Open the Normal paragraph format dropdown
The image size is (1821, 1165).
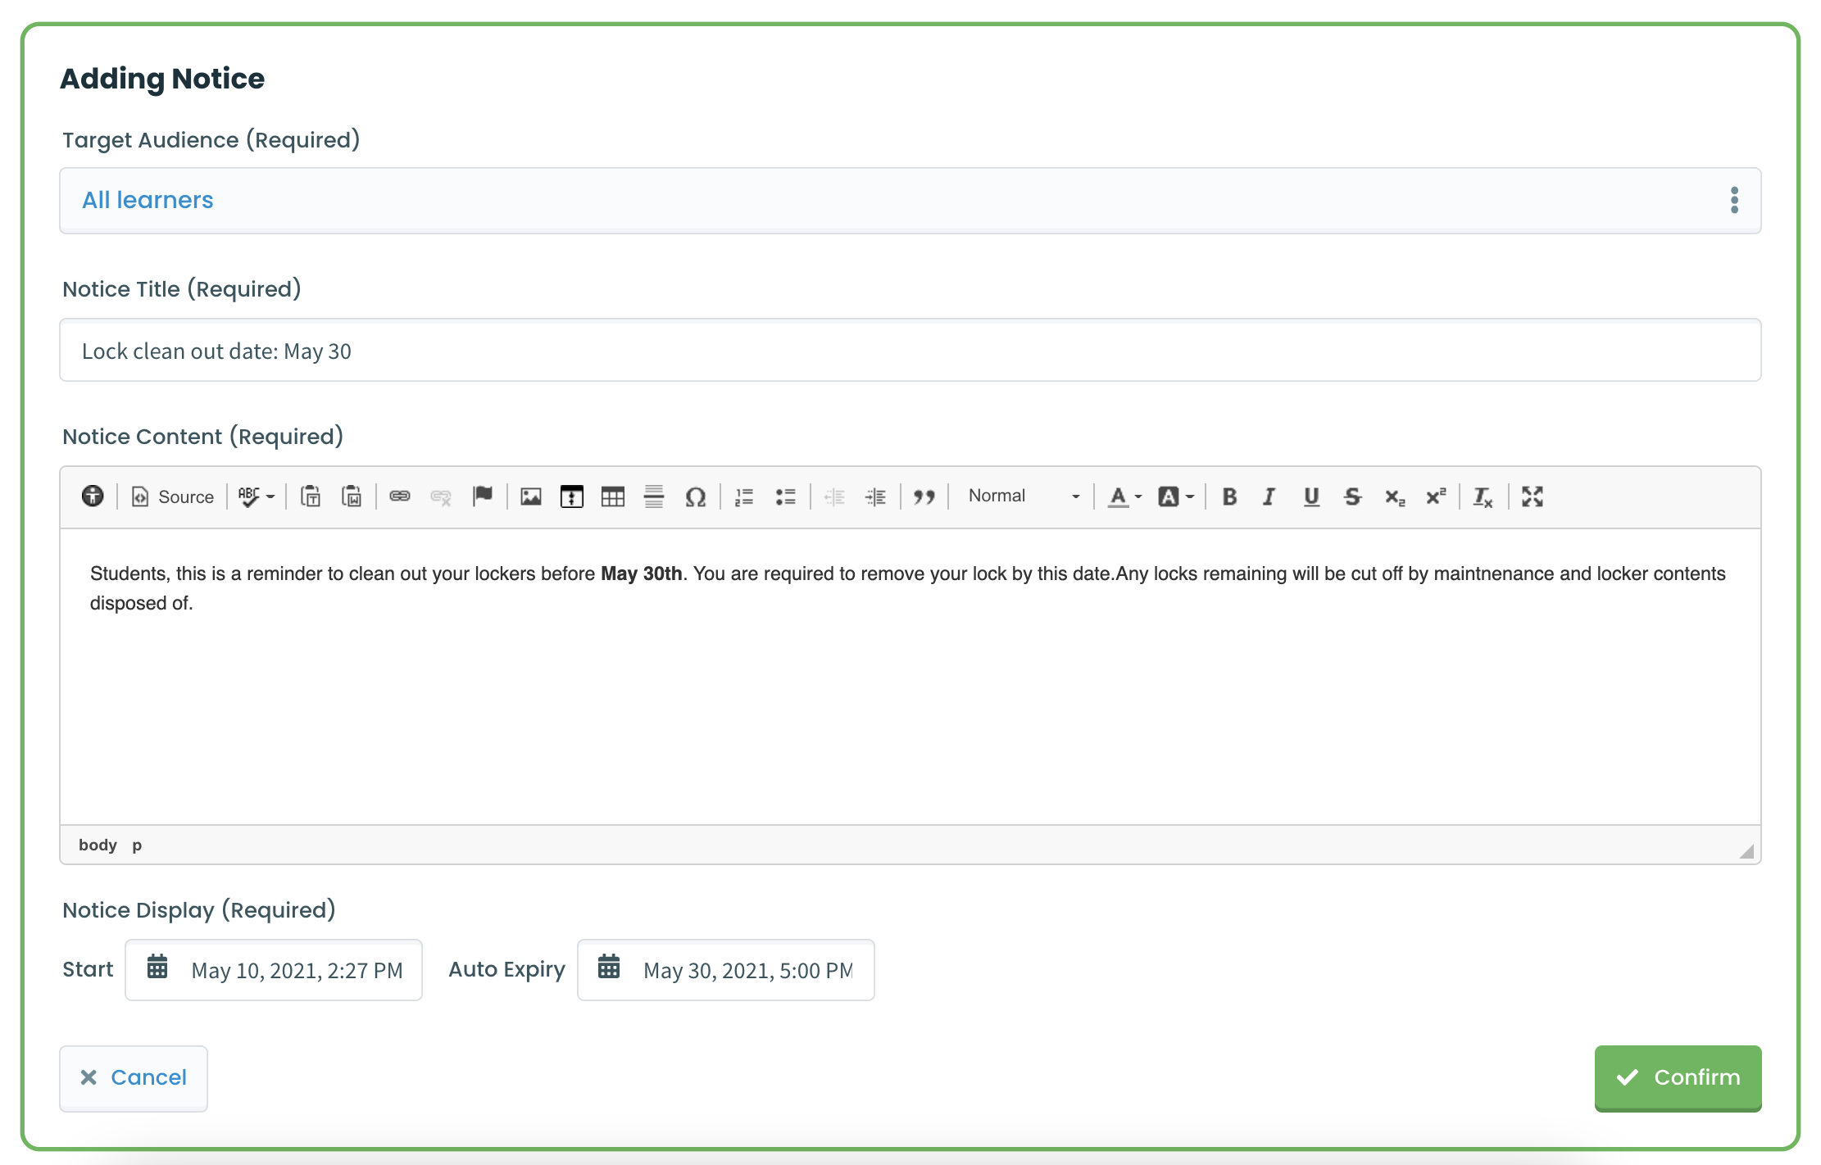(1024, 496)
